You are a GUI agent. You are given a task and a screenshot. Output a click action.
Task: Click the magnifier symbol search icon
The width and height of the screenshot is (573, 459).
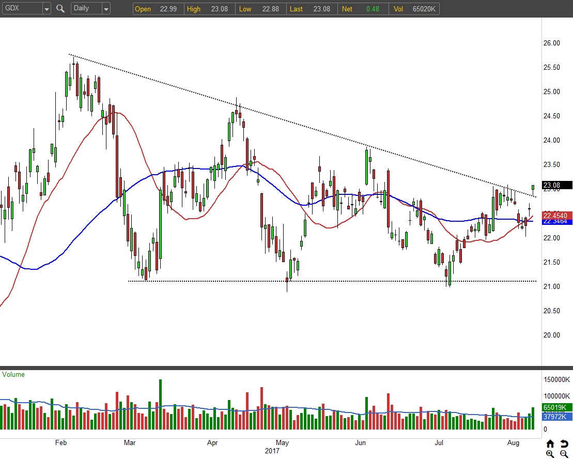tap(60, 8)
